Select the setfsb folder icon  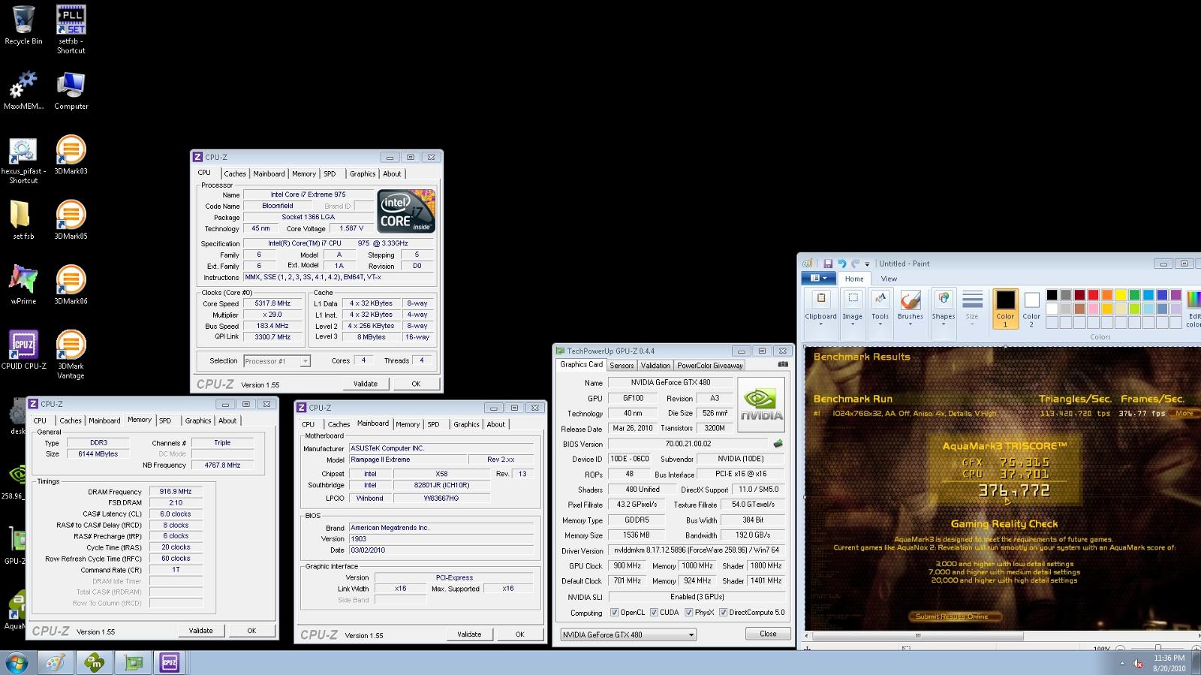[x=23, y=220]
